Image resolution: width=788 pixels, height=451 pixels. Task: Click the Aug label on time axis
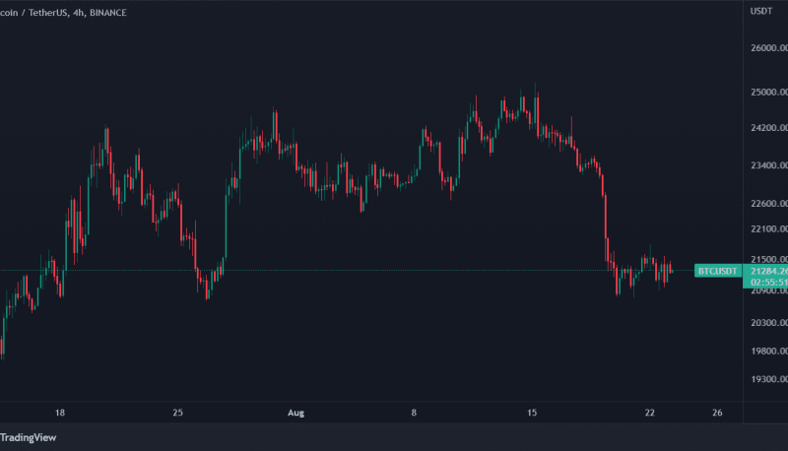click(x=296, y=413)
